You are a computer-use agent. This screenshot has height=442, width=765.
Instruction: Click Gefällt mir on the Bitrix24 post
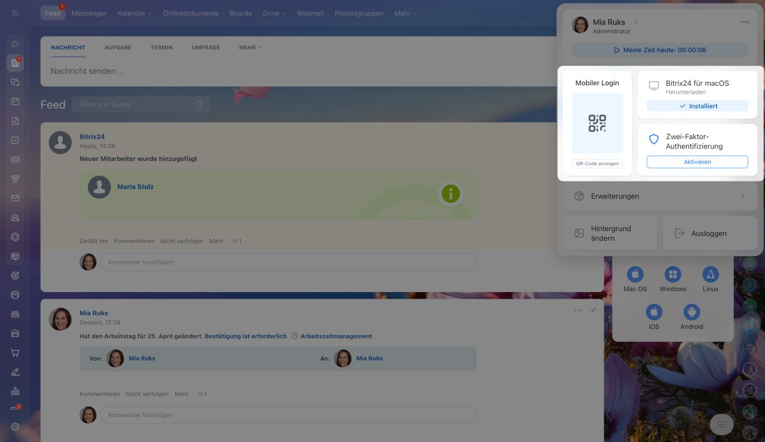coord(94,241)
